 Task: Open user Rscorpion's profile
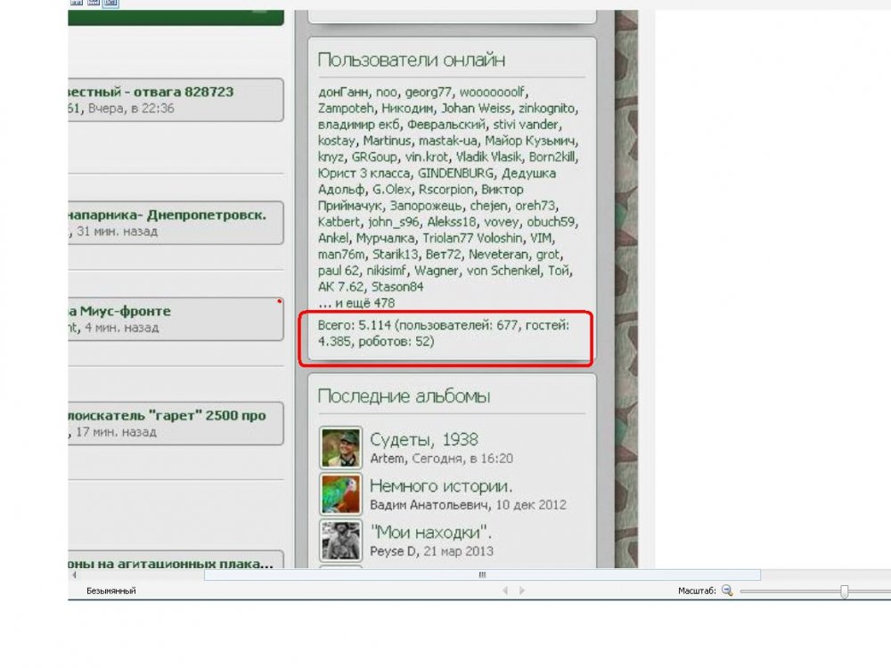point(445,189)
